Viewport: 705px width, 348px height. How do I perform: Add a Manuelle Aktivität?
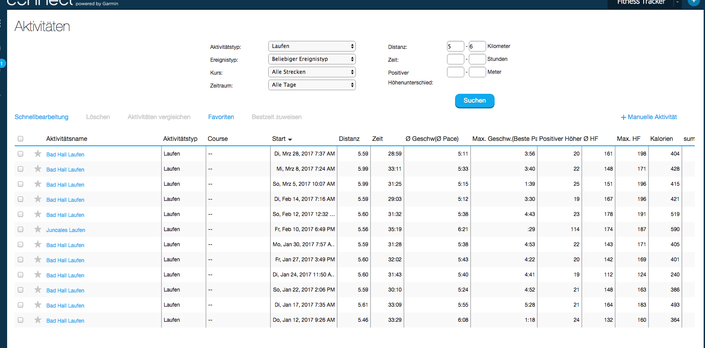click(x=649, y=117)
